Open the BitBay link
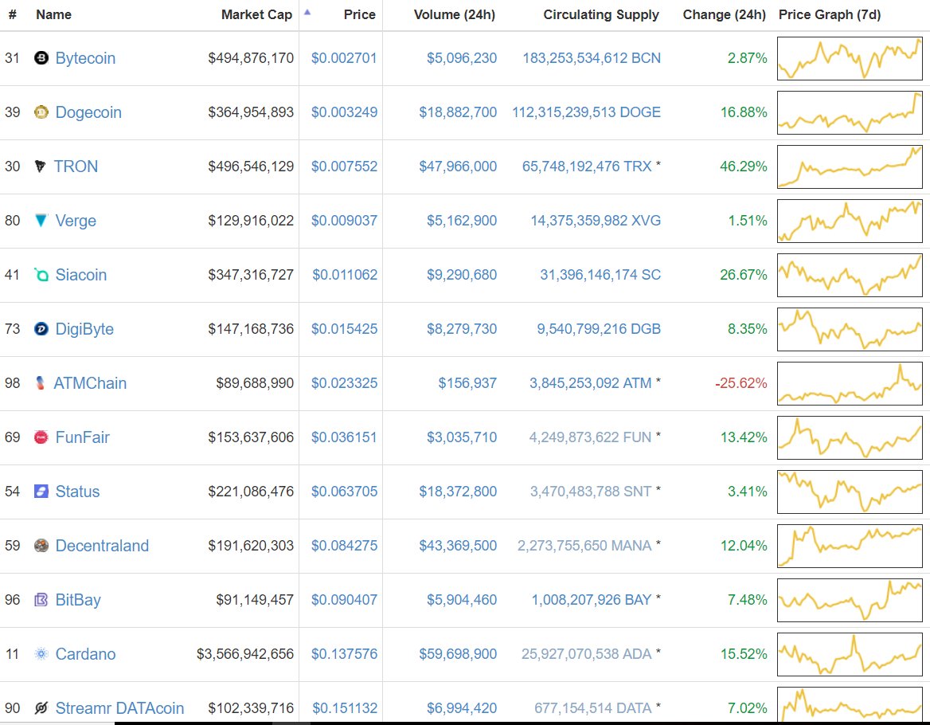The image size is (930, 725). tap(78, 600)
